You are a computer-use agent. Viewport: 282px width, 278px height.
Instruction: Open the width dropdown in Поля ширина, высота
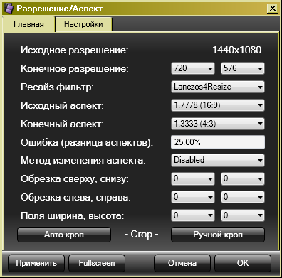click(x=193, y=215)
